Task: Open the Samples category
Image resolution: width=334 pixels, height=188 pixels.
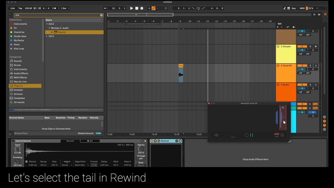Action: [x=18, y=90]
